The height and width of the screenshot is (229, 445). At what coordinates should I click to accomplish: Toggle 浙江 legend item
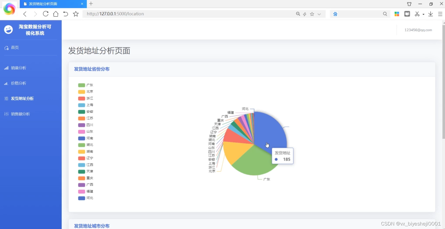[86, 98]
